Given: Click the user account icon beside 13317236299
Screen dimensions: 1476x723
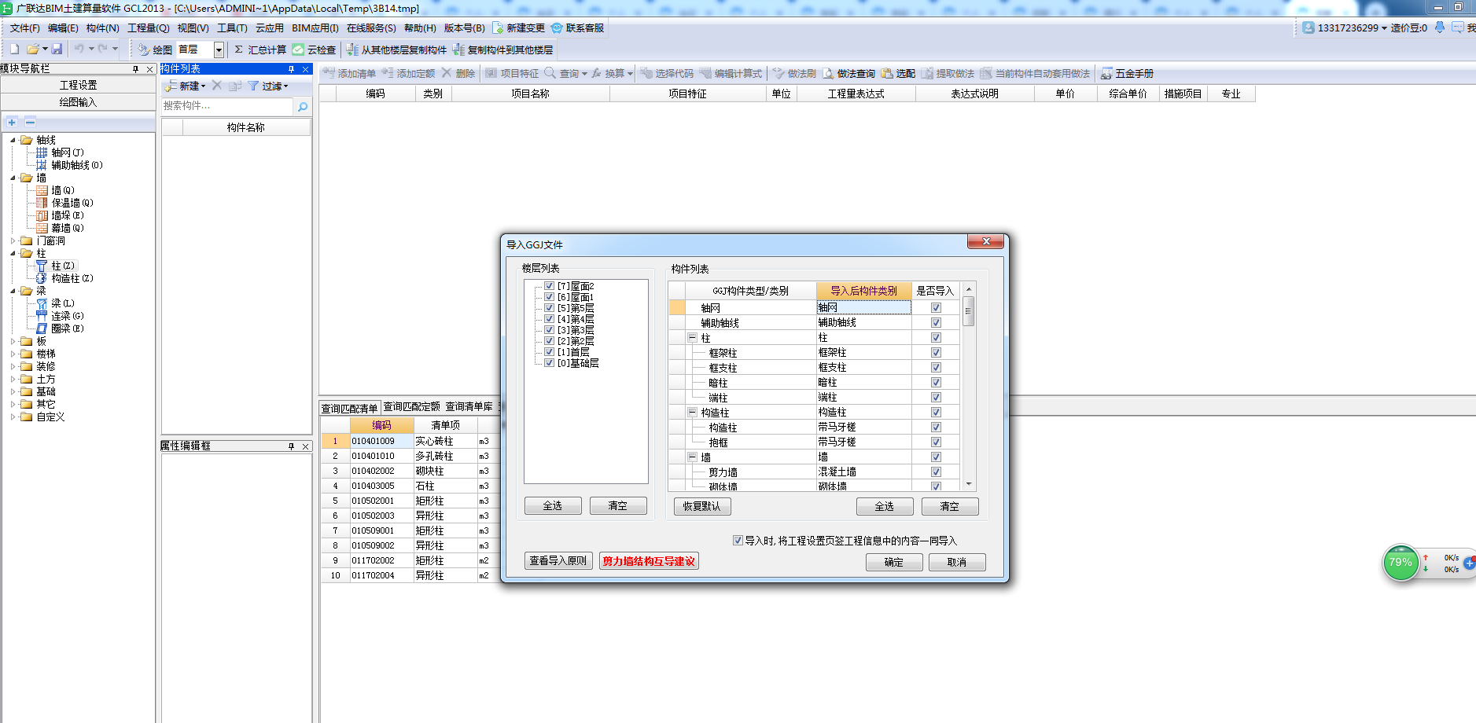Looking at the screenshot, I should click(1309, 28).
